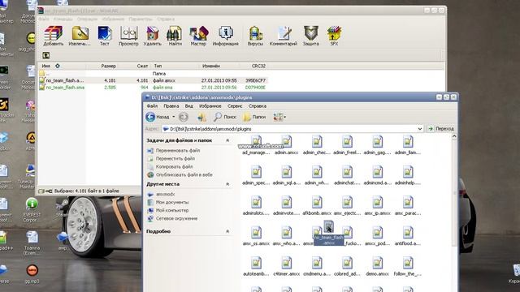Click the Тест (Test) icon in WinRAR
Image resolution: width=520 pixels, height=292 pixels.
pos(105,36)
